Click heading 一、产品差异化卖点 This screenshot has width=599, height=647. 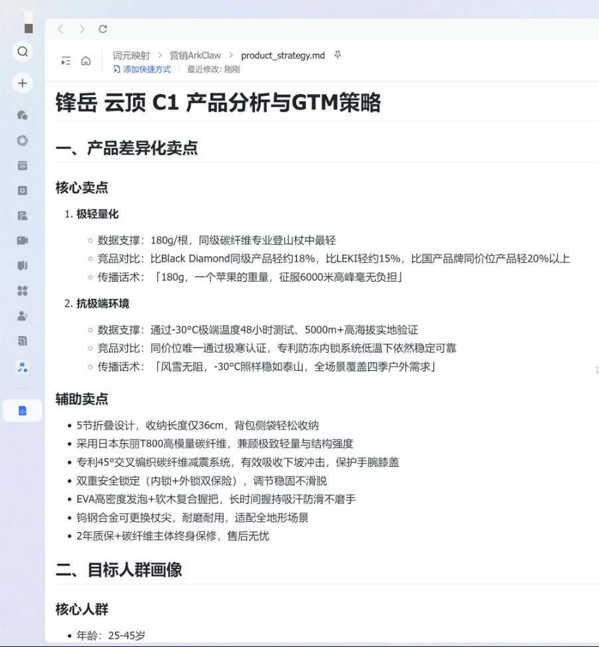click(x=126, y=148)
